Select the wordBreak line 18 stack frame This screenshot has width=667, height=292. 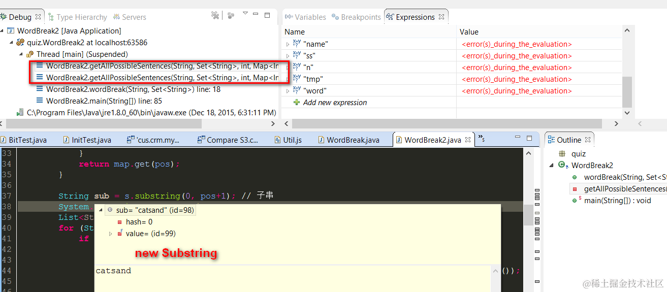click(133, 89)
